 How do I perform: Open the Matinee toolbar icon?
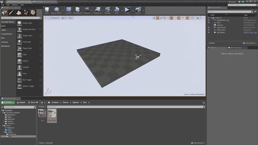coord(108,10)
